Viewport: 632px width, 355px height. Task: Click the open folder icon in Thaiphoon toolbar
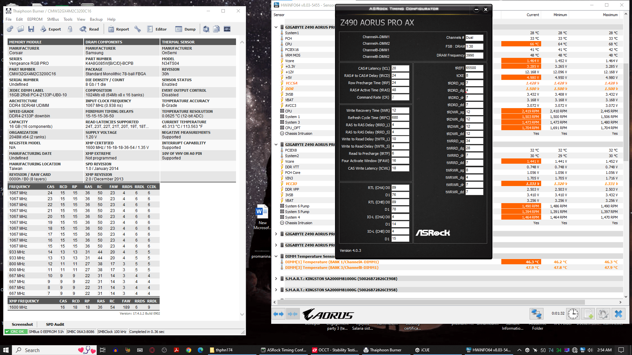[20, 29]
